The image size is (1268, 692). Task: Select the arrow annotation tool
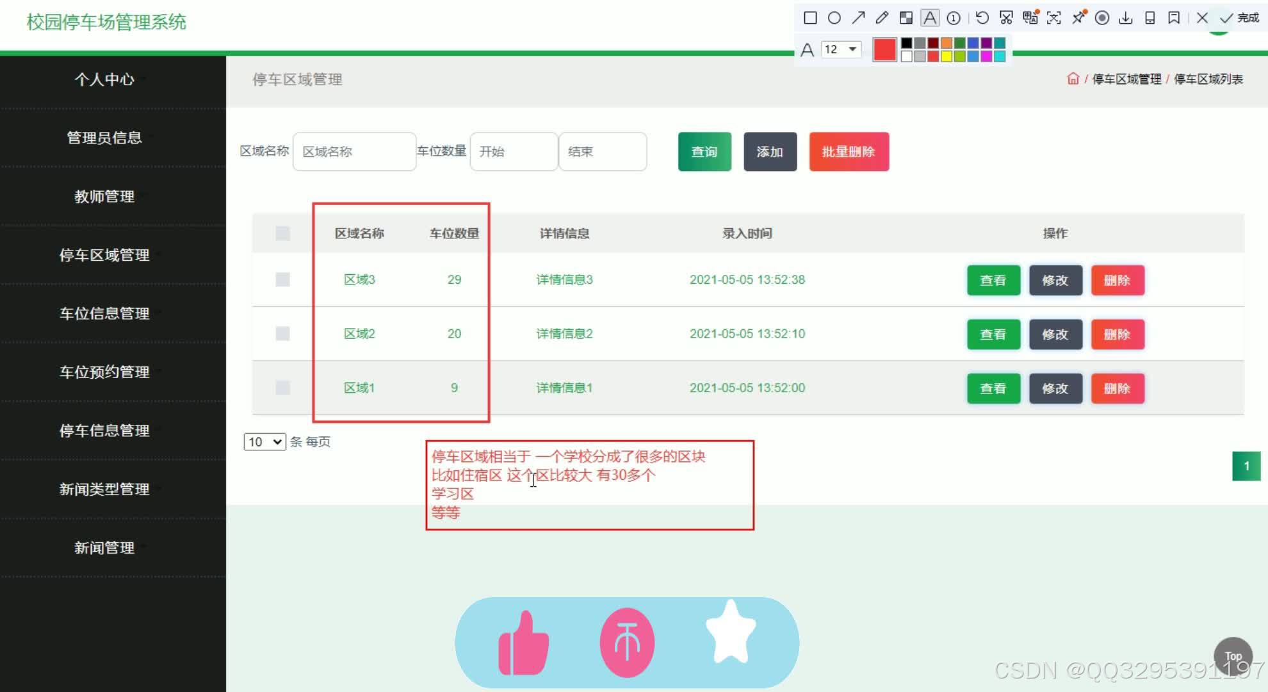click(x=858, y=18)
